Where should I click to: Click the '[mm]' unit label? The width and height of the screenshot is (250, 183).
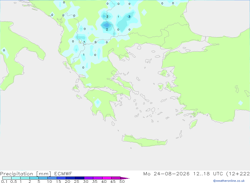tap(43, 174)
